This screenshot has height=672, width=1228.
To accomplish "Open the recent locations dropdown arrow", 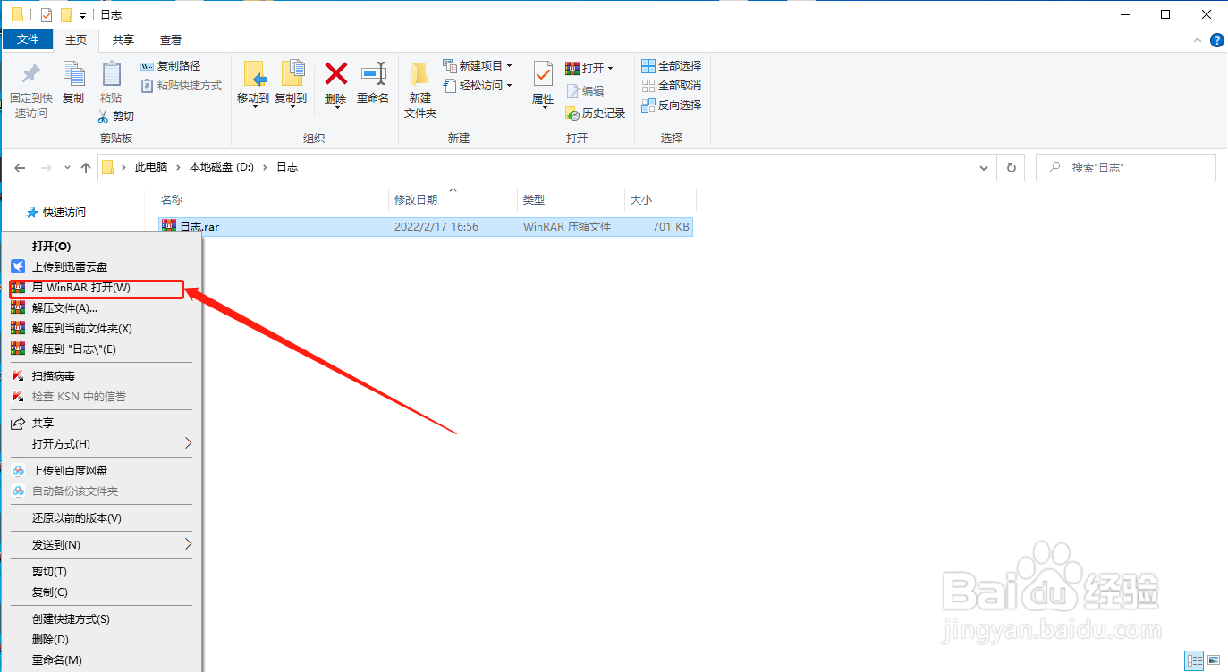I will 67,168.
